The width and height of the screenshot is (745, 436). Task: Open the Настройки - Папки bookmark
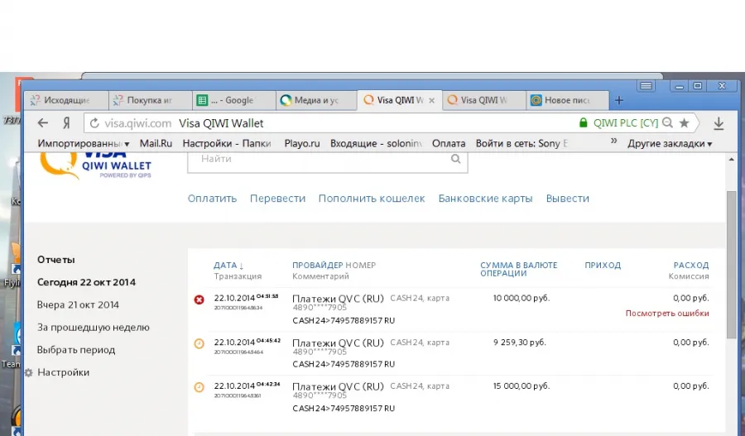pos(227,143)
